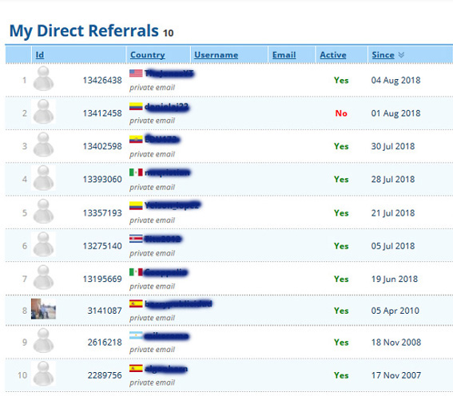Click the Argentina flag icon in row 9
Screen dimensions: 453x412
click(x=136, y=335)
